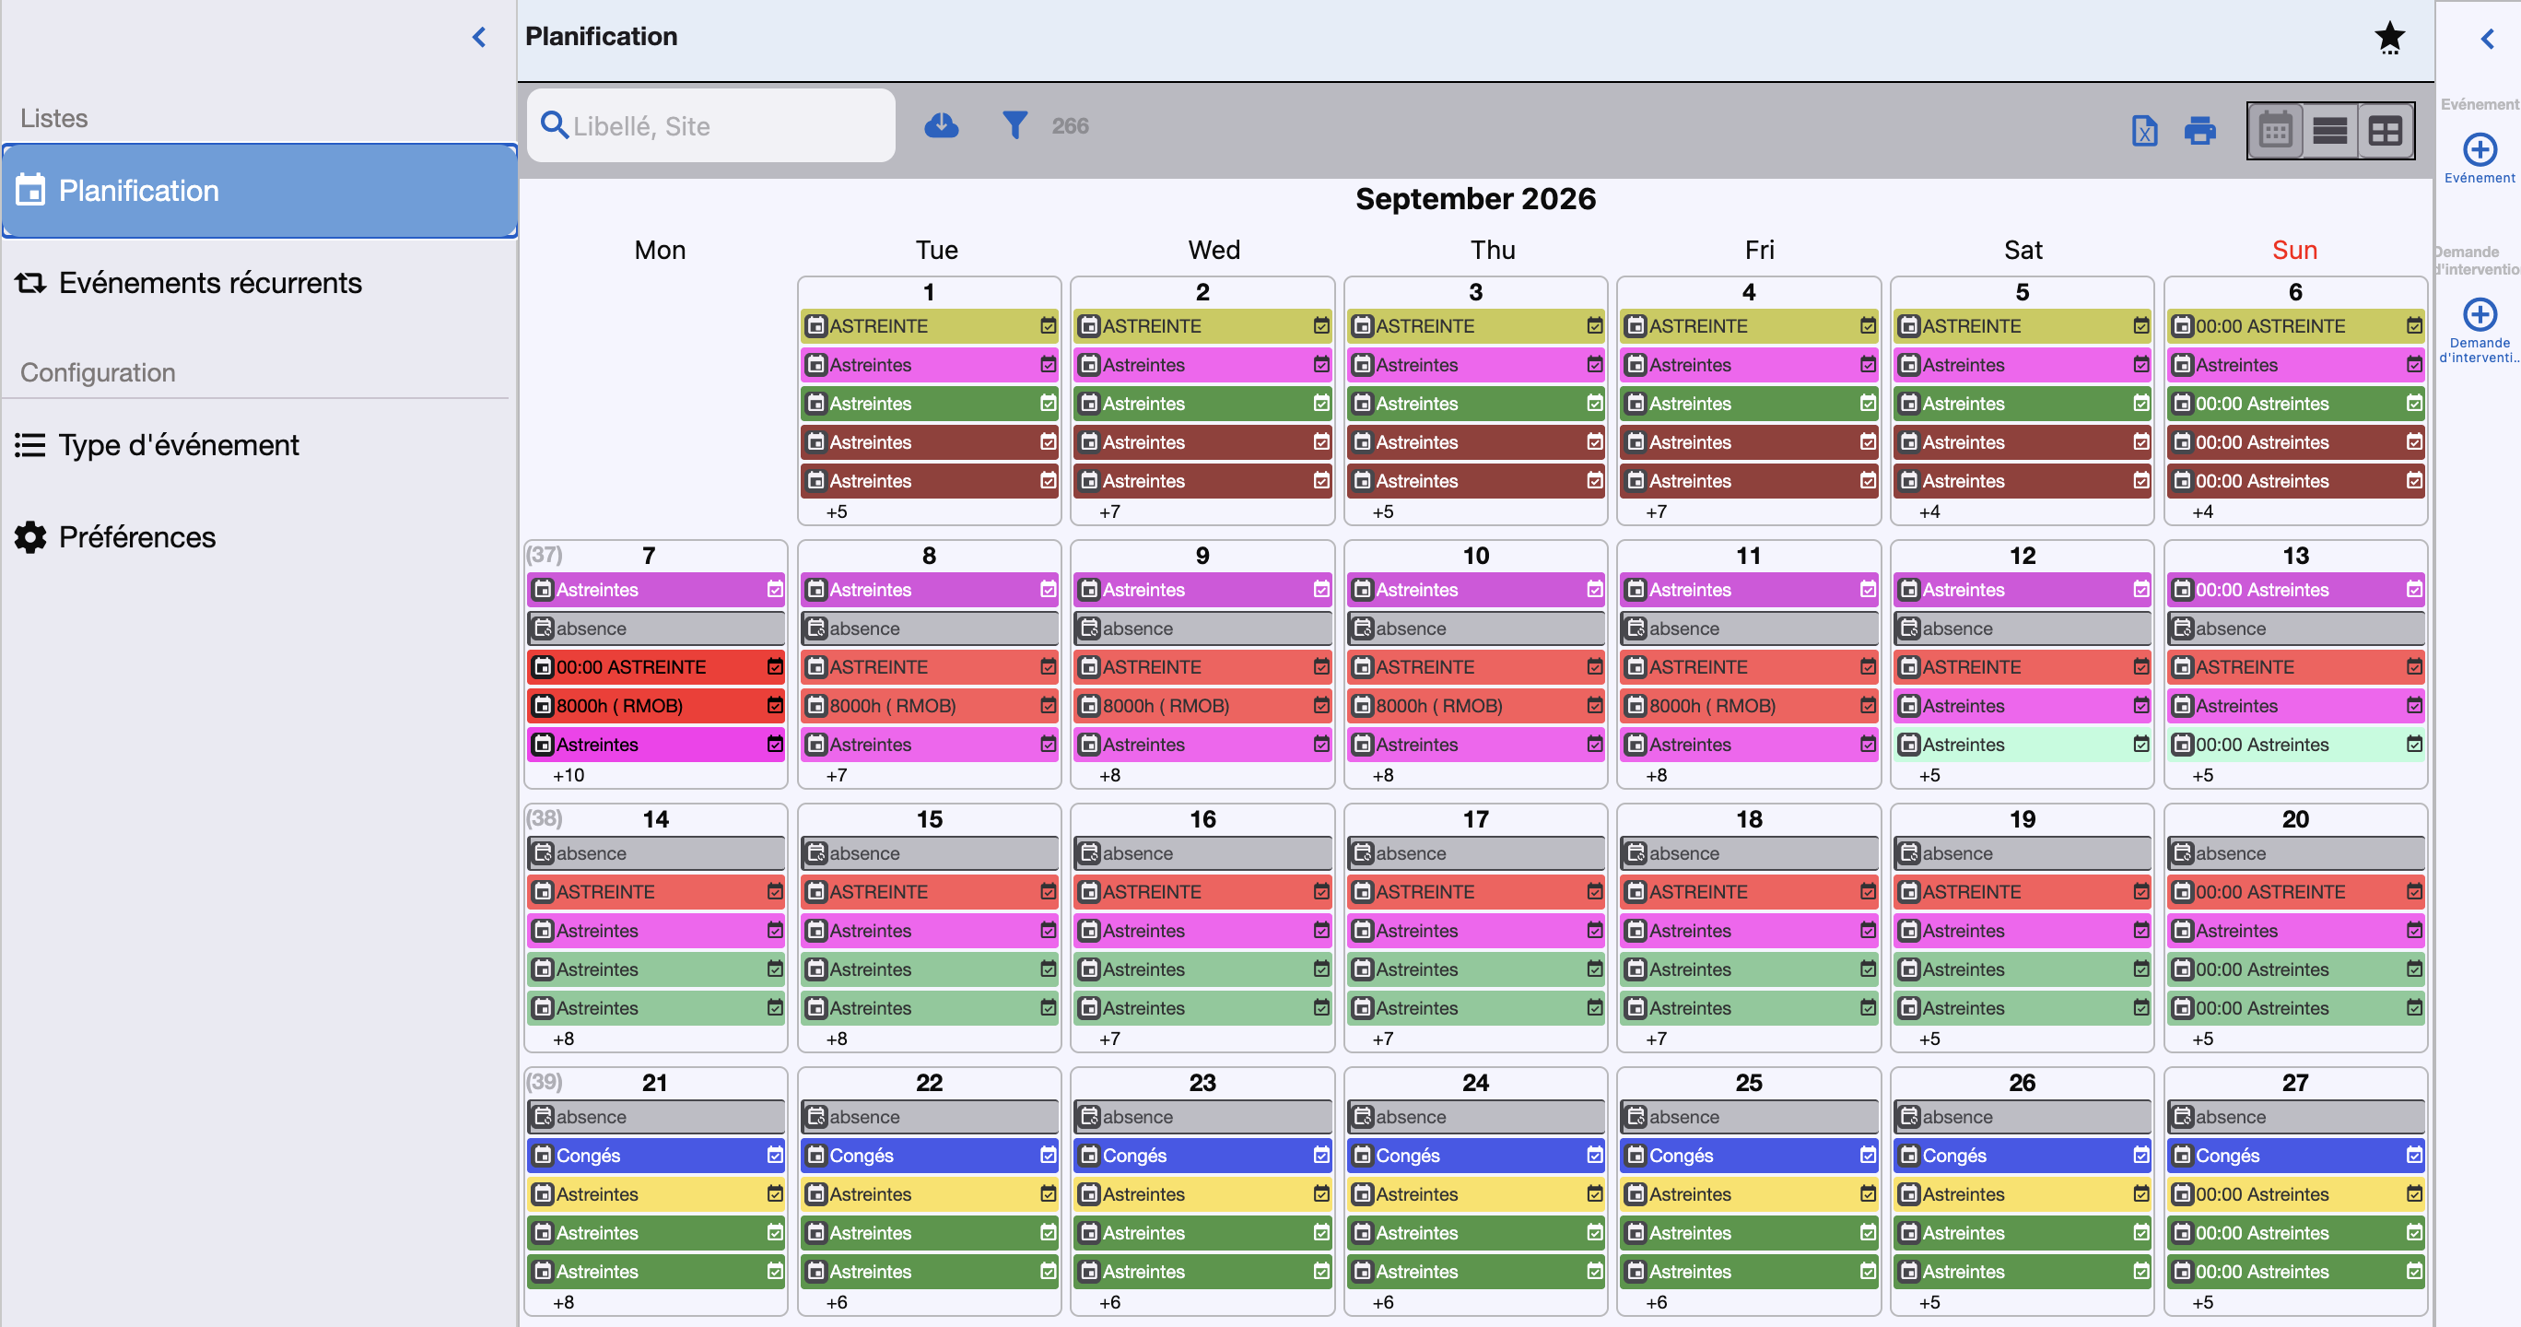This screenshot has height=1327, width=2521.
Task: Open ASTREINTE event on September 1
Action: click(929, 326)
